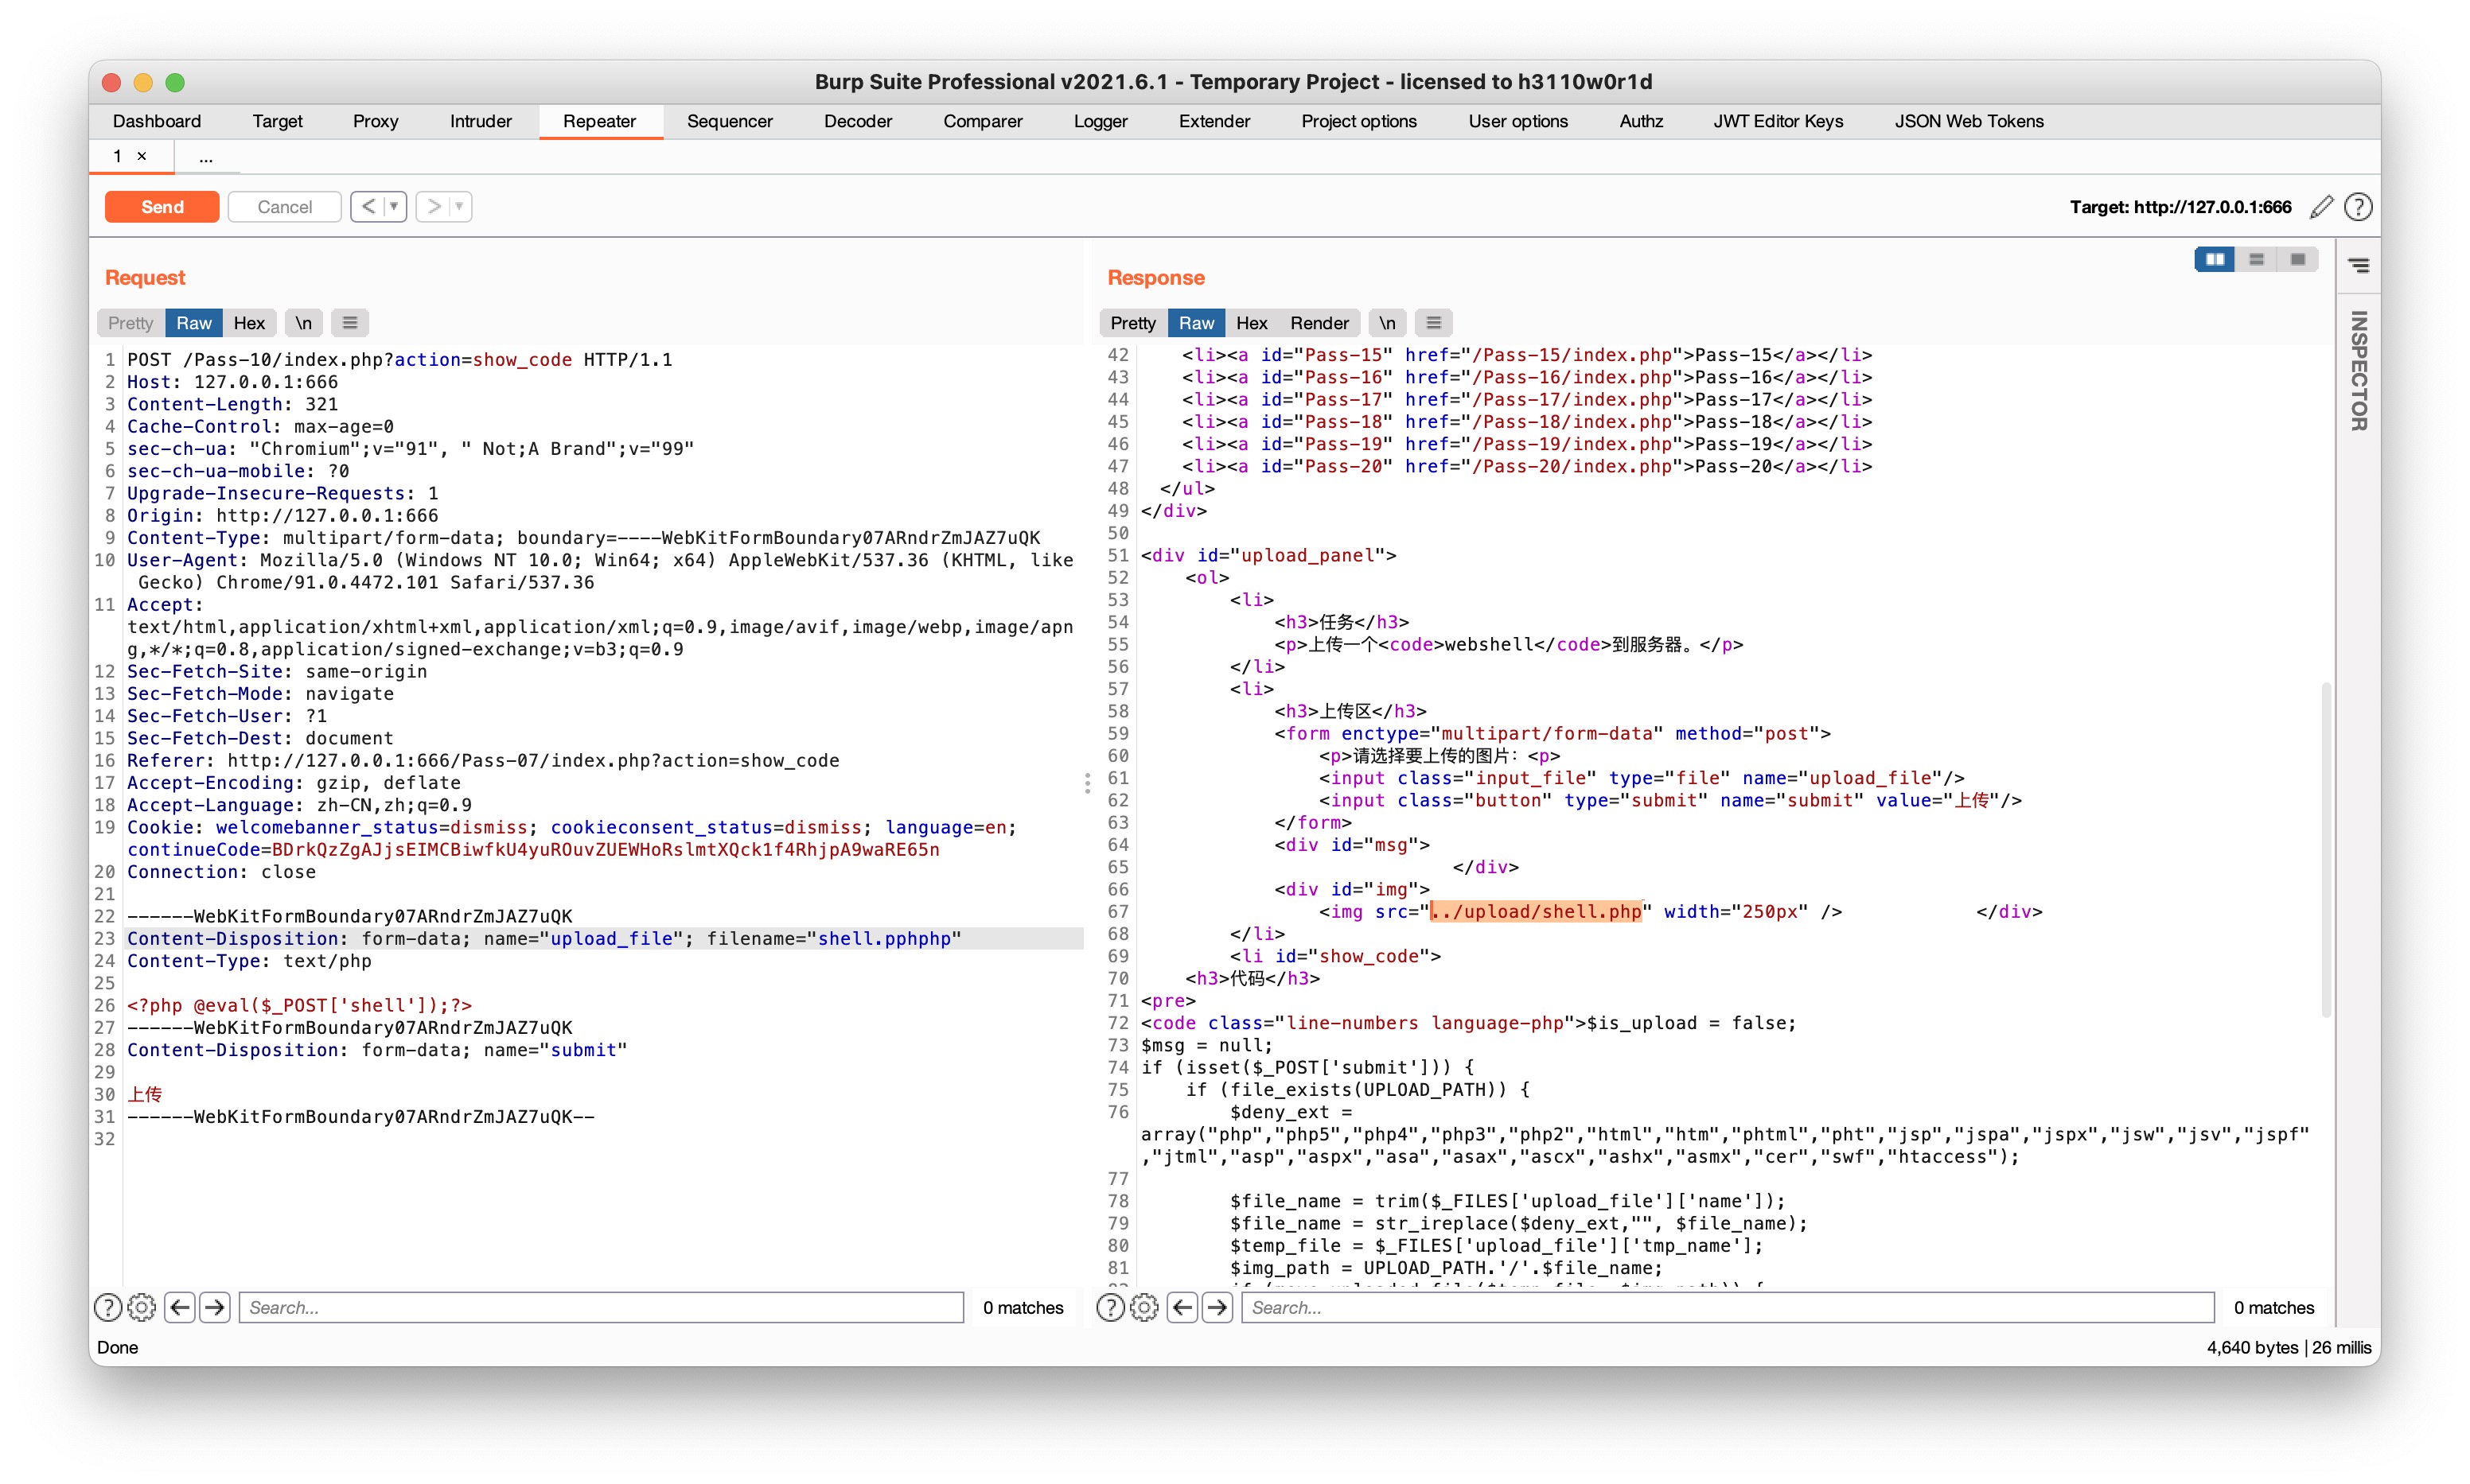Open help icon next to target

pyautogui.click(x=2358, y=207)
